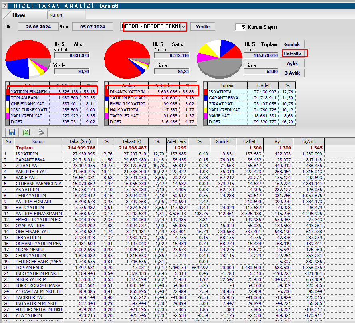Select the Günlük period button
The height and width of the screenshot is (323, 355).
tap(292, 44)
